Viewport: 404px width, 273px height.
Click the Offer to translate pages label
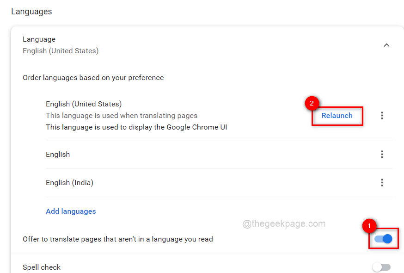coord(118,239)
